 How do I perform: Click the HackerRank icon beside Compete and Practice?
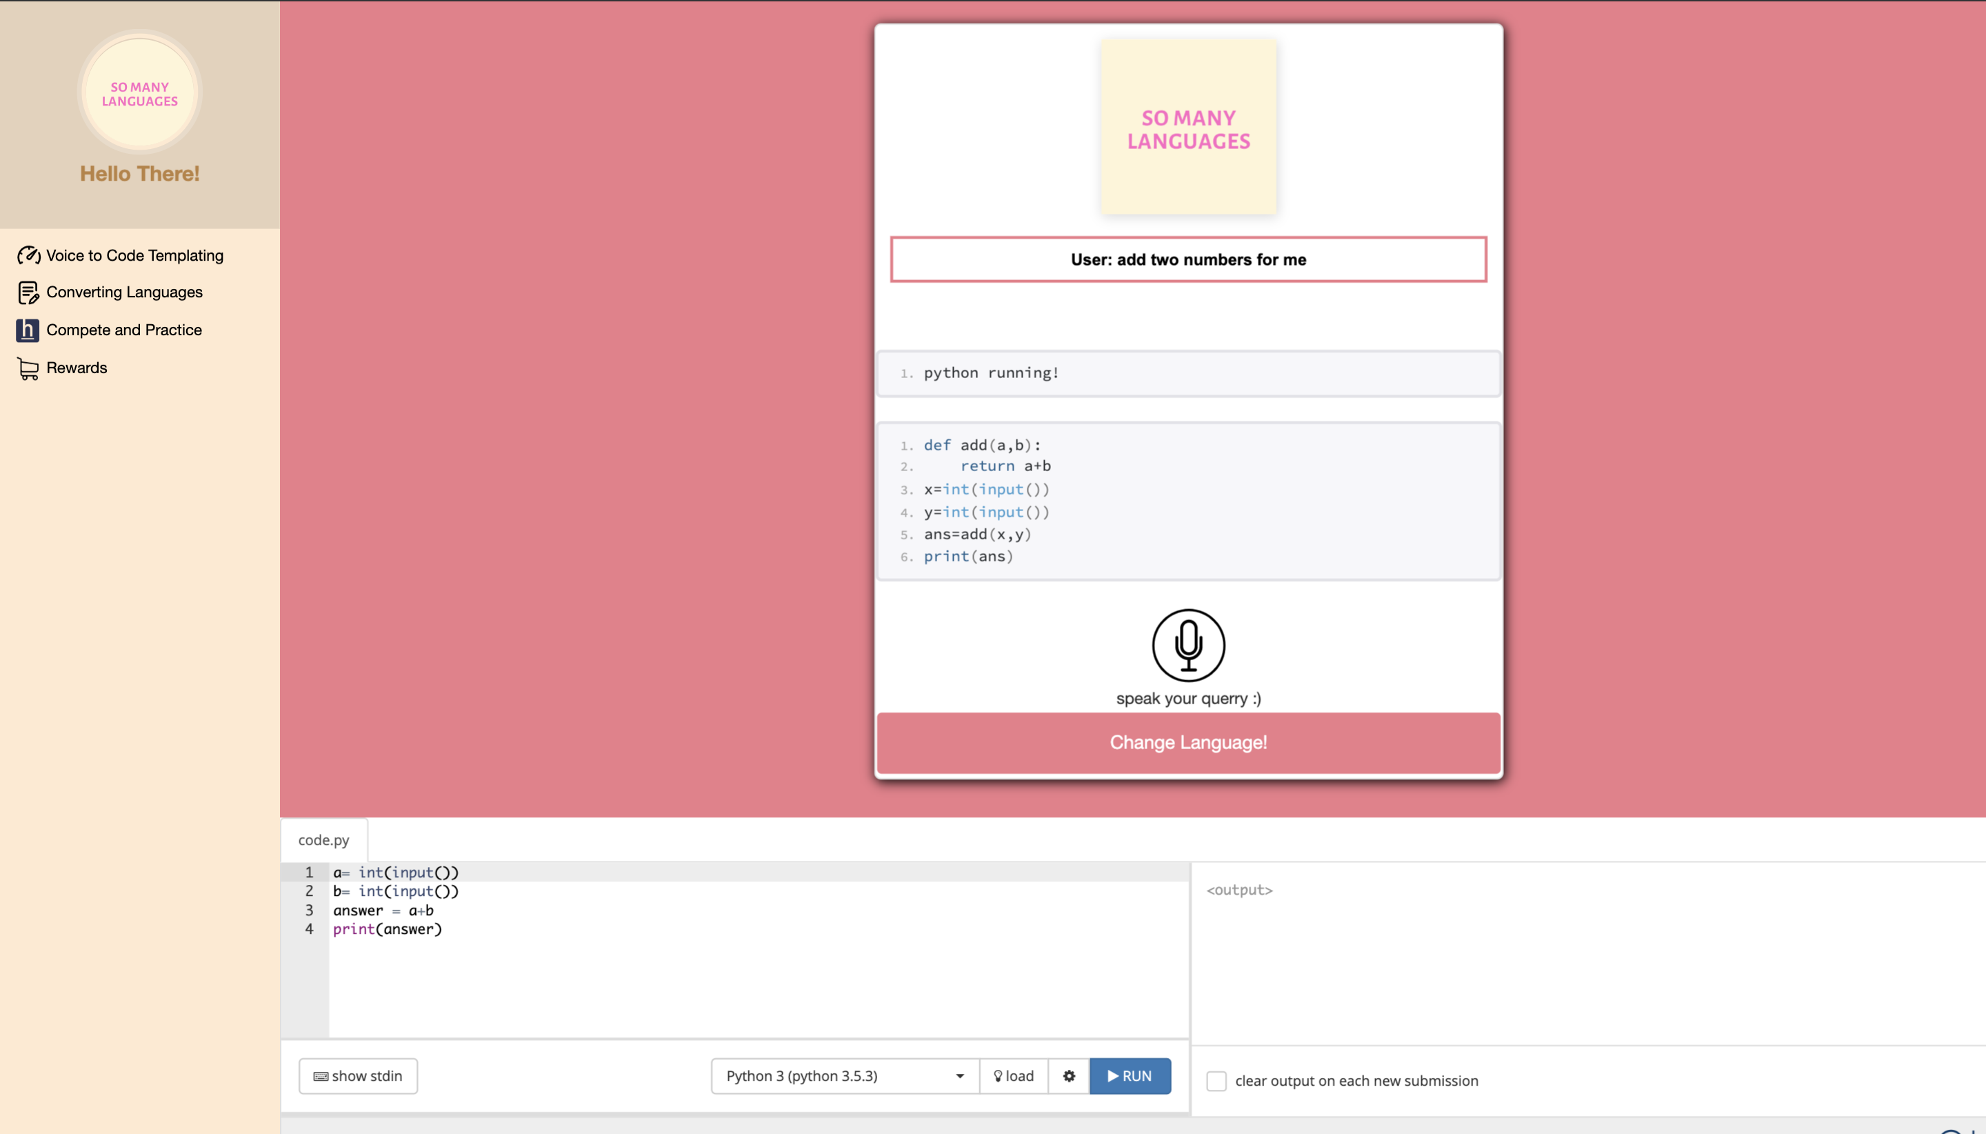coord(28,330)
